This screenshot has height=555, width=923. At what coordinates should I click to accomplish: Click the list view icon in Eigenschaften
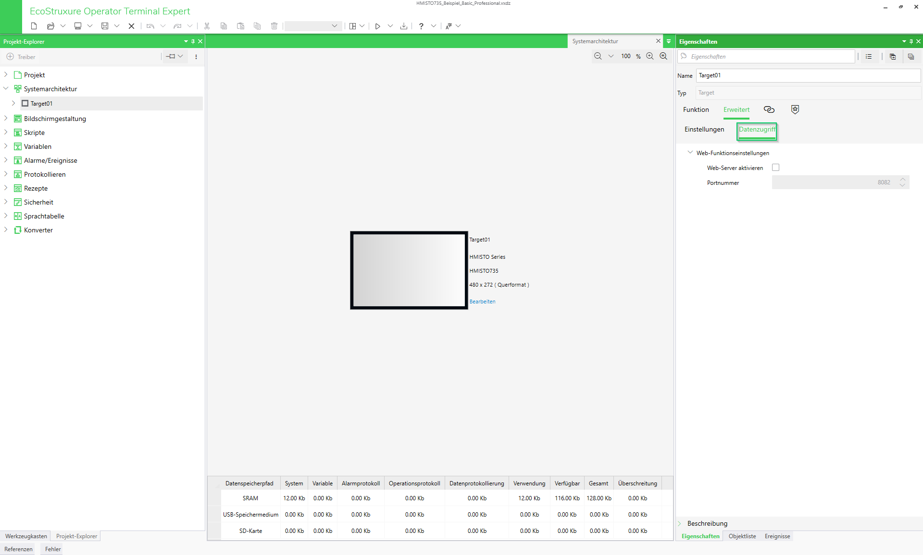coord(869,57)
